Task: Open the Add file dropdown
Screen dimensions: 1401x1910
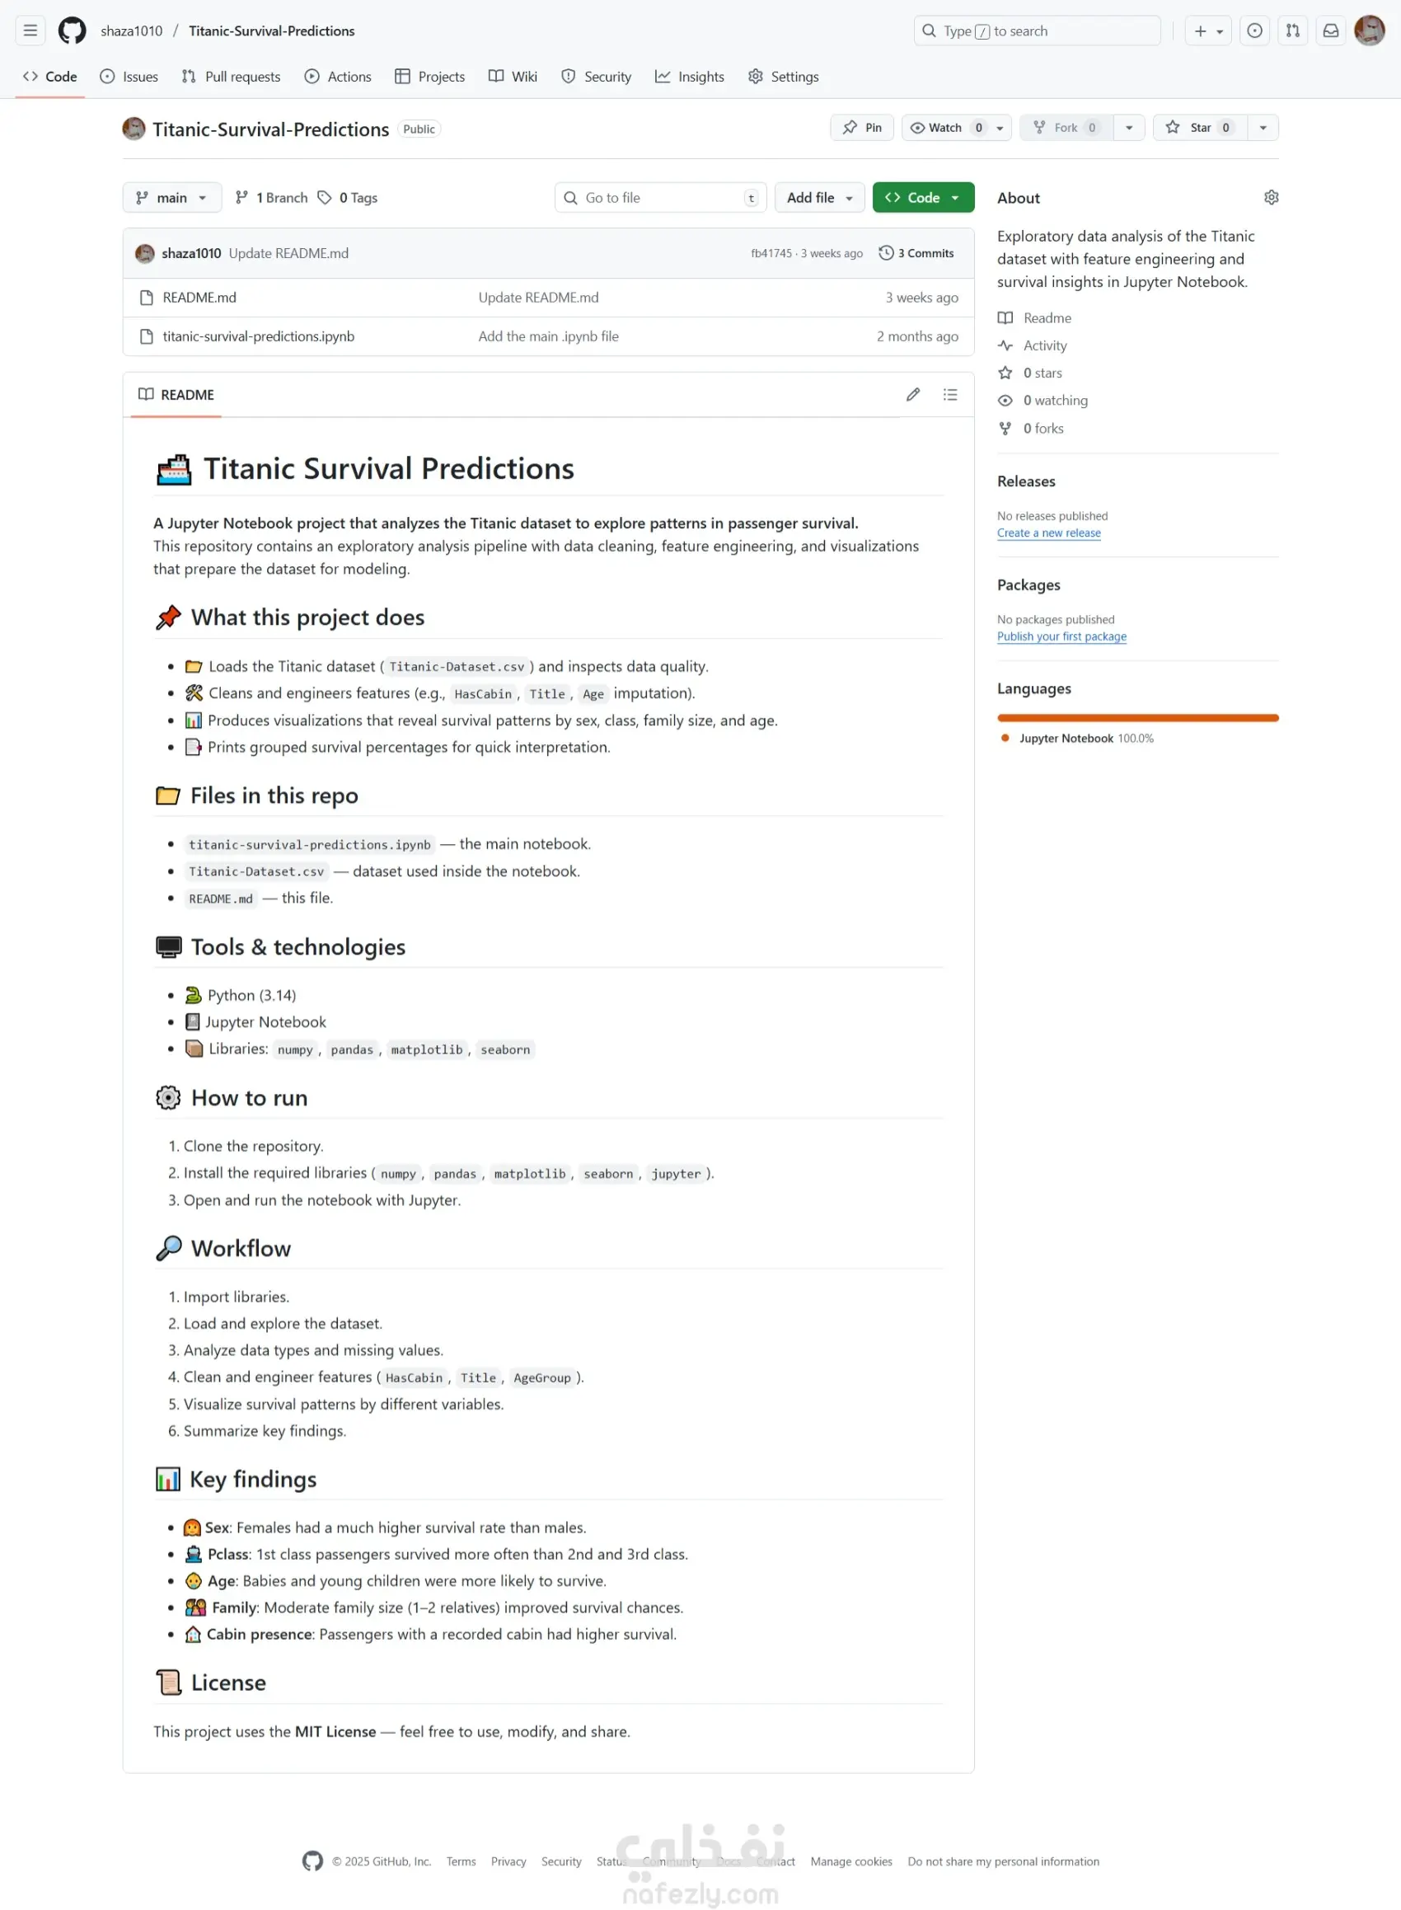Action: pos(819,198)
